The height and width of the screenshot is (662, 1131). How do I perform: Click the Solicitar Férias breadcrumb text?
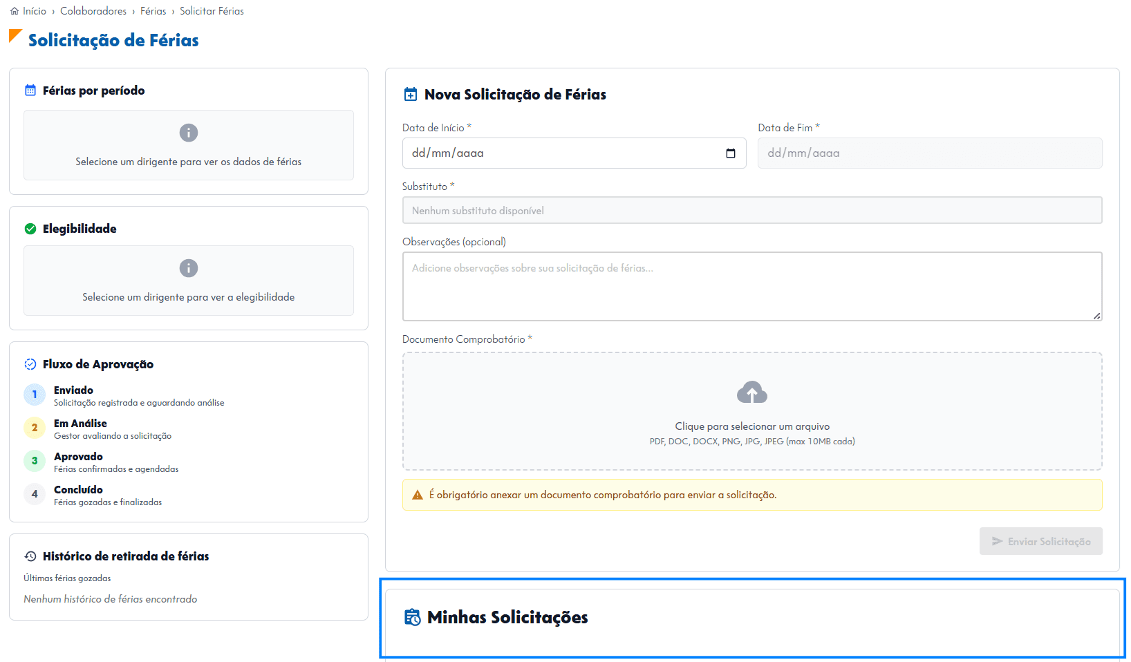click(x=212, y=11)
